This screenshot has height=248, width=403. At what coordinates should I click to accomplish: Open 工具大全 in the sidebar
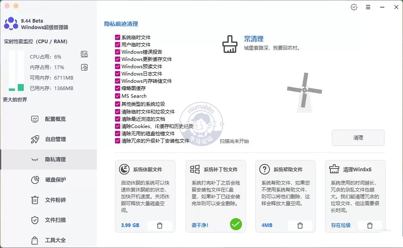pos(49,240)
